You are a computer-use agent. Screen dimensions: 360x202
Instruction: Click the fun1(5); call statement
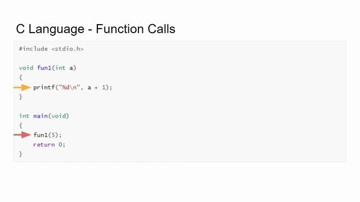tap(47, 135)
